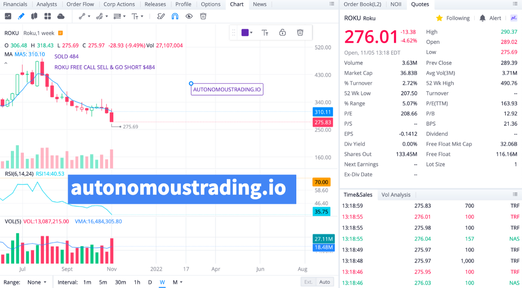Click the ROKU FREE CALL SELL annotation text
The image size is (522, 288).
point(105,67)
